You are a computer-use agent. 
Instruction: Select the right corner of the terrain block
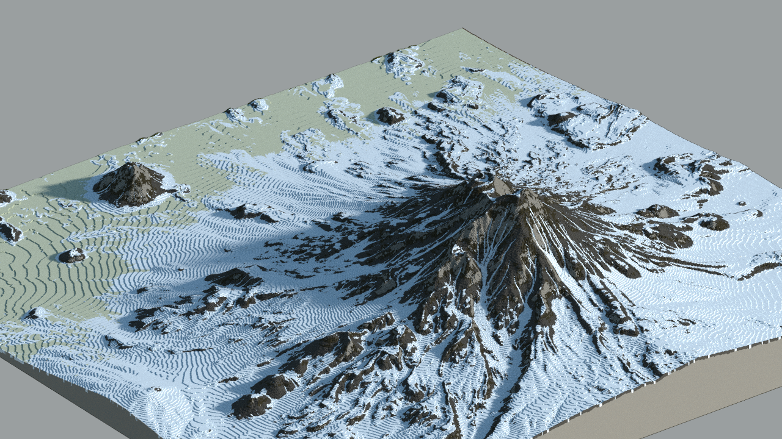[x=777, y=338]
